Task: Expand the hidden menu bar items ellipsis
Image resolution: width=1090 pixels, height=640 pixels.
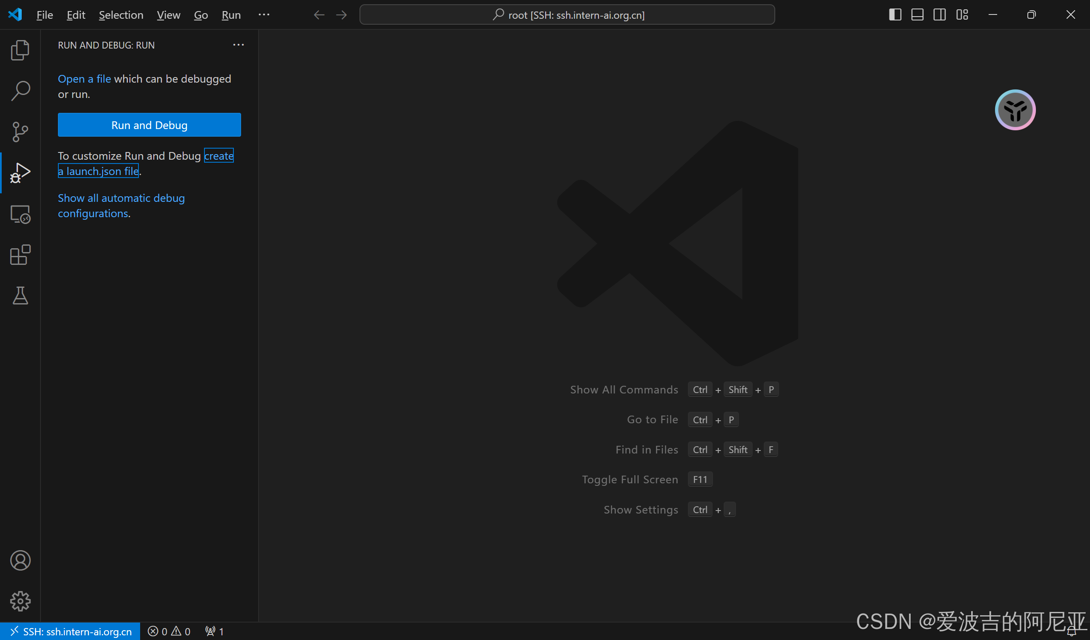Action: [x=264, y=15]
